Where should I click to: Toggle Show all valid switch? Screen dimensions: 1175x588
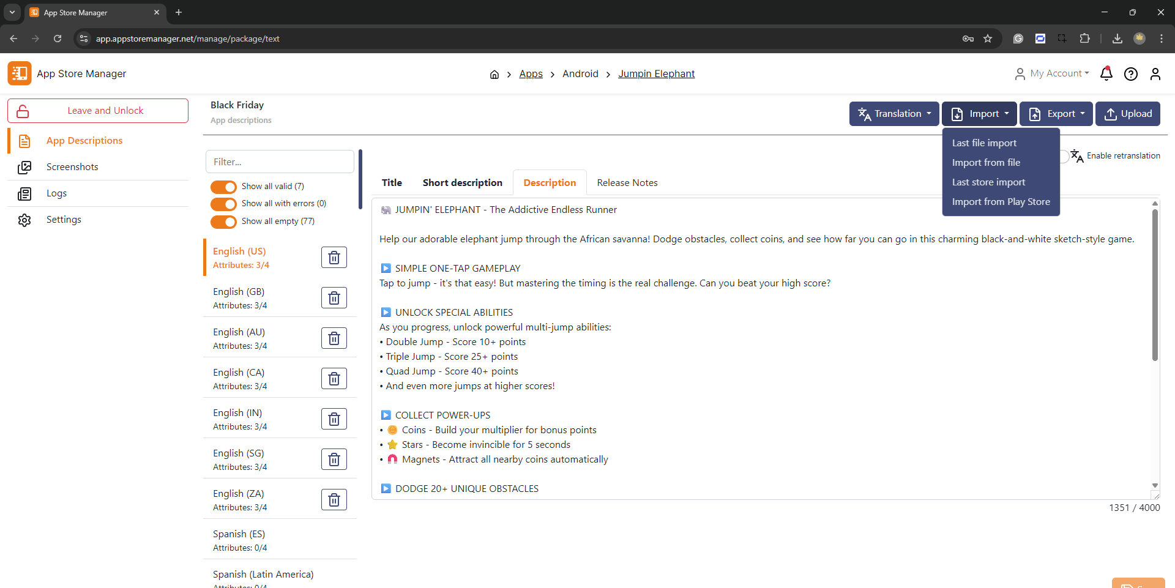223,187
